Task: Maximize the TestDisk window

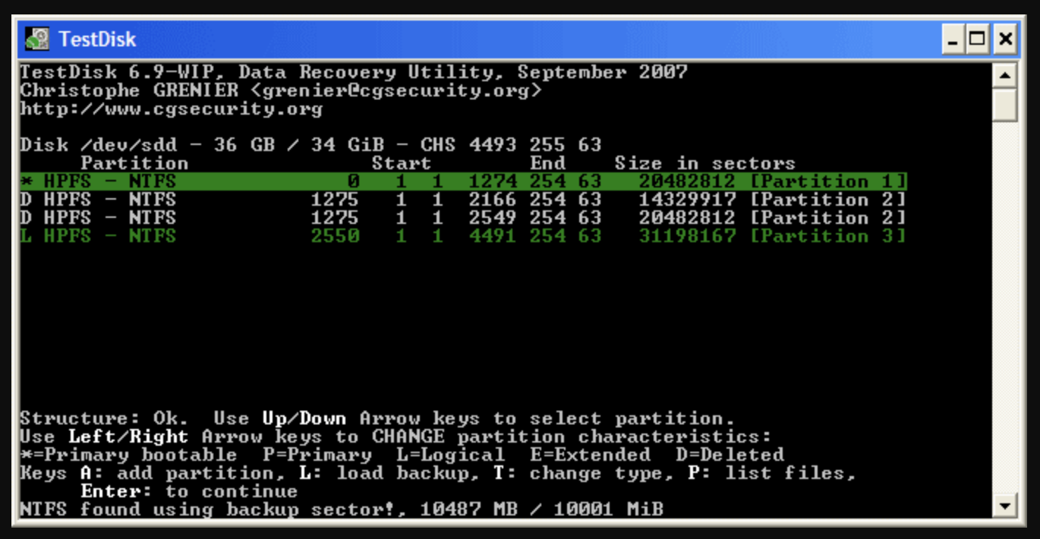Action: (977, 38)
